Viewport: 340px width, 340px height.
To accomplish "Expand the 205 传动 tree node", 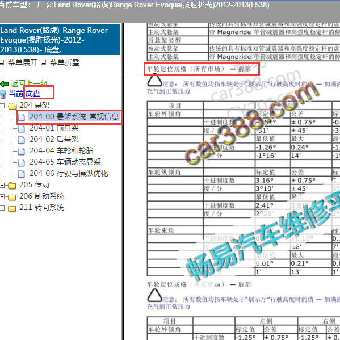I will (2, 185).
